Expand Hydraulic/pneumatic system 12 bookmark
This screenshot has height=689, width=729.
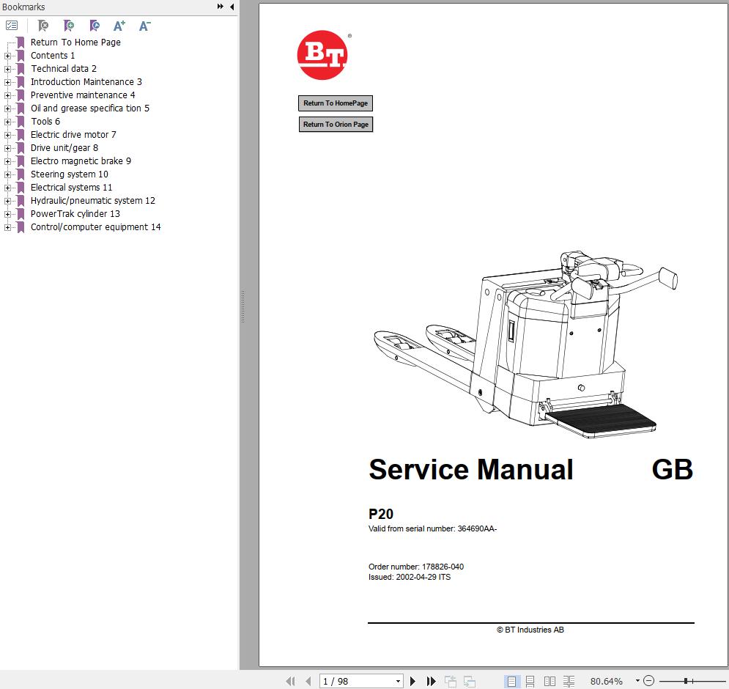(x=7, y=201)
